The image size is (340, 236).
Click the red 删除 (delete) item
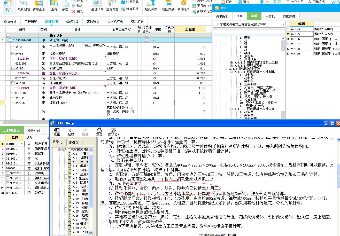(x=78, y=11)
